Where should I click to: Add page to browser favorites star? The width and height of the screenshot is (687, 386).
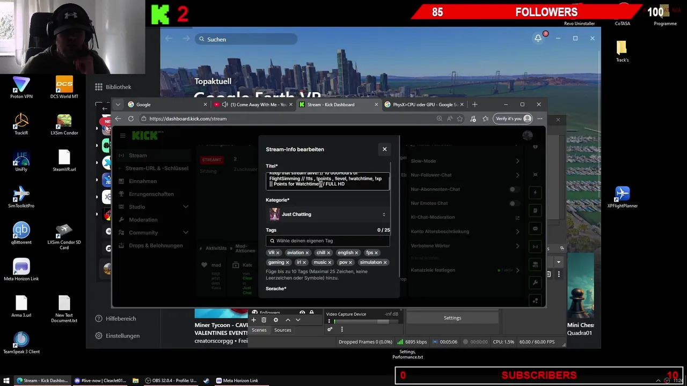click(x=460, y=118)
